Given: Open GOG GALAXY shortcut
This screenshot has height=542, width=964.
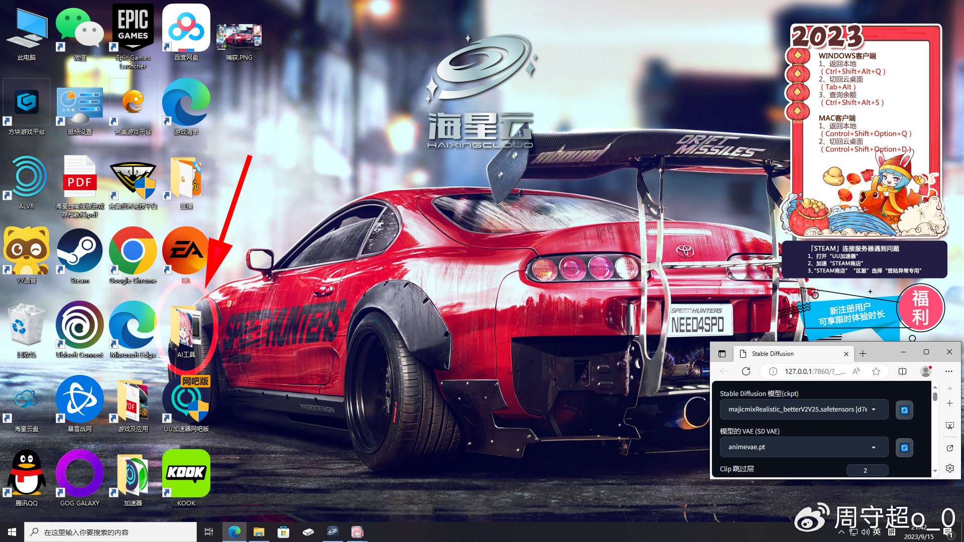Looking at the screenshot, I should point(80,479).
